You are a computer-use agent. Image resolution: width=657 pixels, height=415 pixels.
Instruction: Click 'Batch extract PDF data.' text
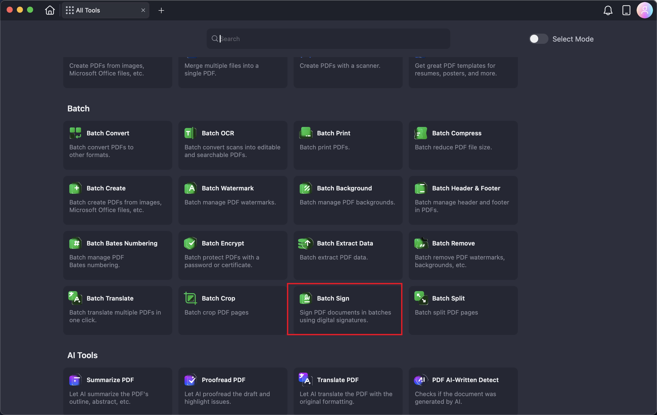[334, 257]
